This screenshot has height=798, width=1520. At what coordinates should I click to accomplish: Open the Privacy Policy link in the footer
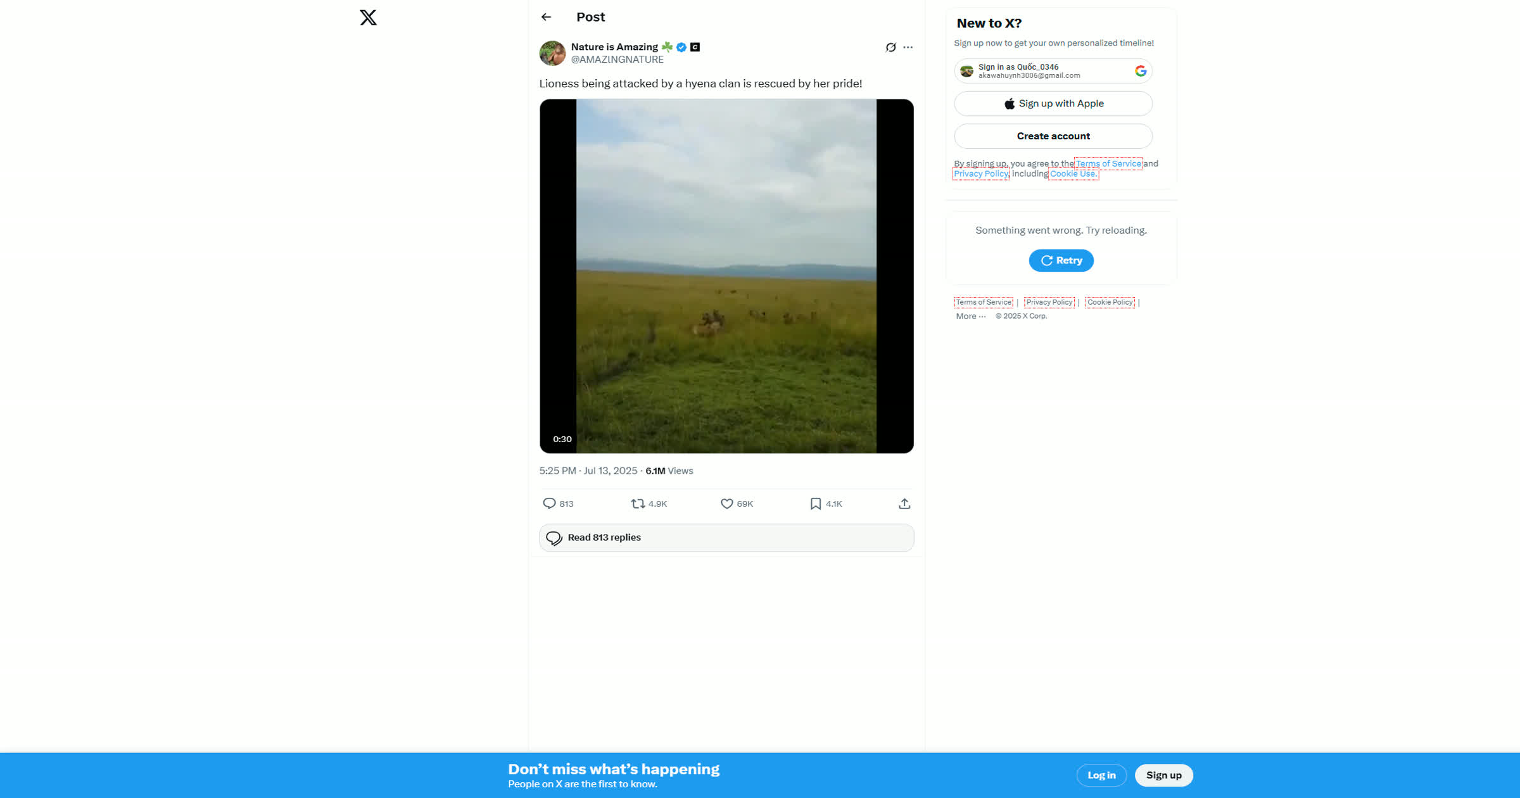click(1049, 302)
